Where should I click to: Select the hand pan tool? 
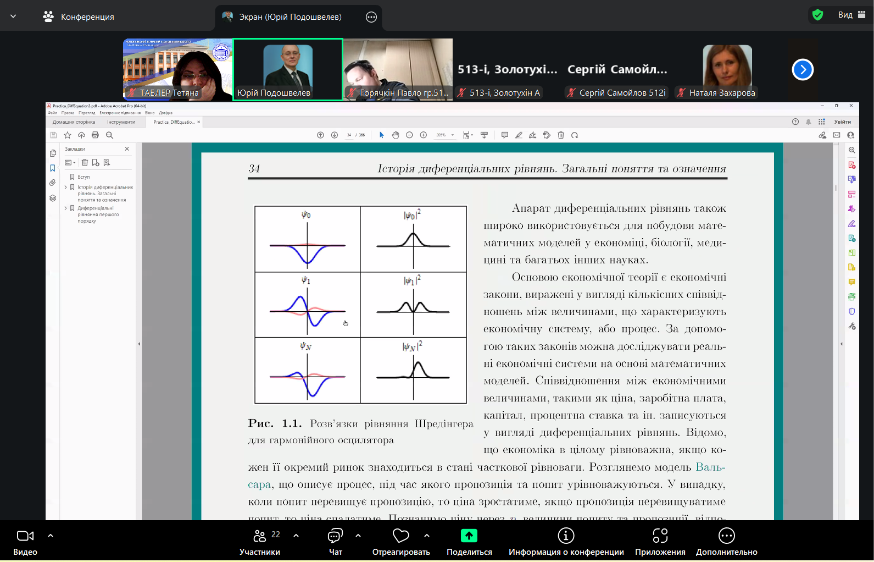point(396,135)
